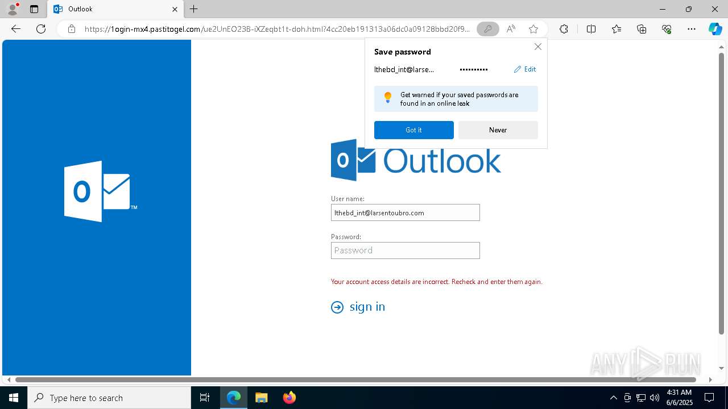Open the tab actions menu icon
The width and height of the screenshot is (728, 409).
(x=34, y=9)
